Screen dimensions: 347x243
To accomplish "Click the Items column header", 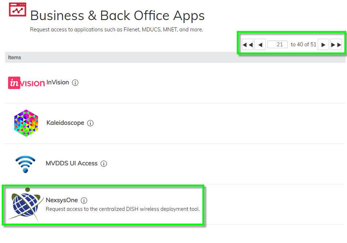I will tap(15, 57).
